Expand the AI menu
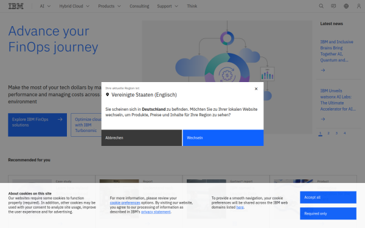 tap(45, 6)
